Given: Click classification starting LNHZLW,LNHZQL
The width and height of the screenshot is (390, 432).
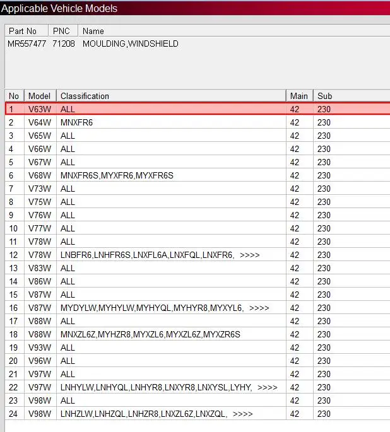Looking at the screenshot, I should tap(144, 414).
